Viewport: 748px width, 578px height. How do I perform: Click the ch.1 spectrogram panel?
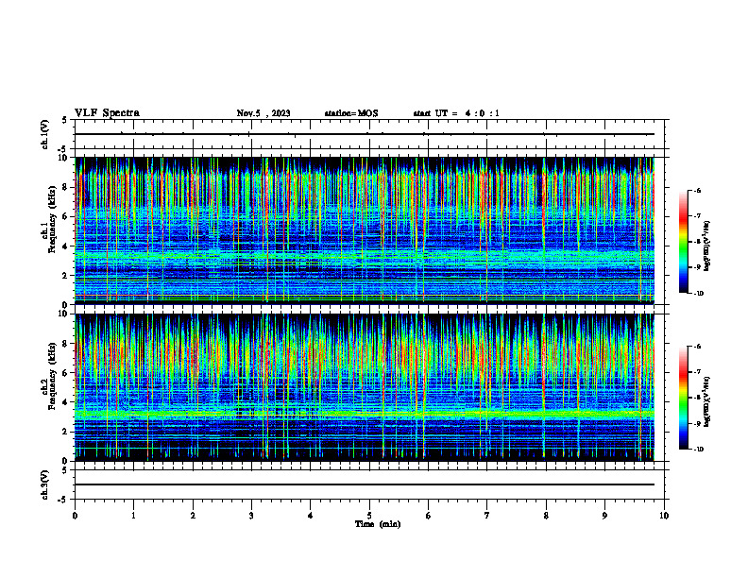(x=365, y=230)
